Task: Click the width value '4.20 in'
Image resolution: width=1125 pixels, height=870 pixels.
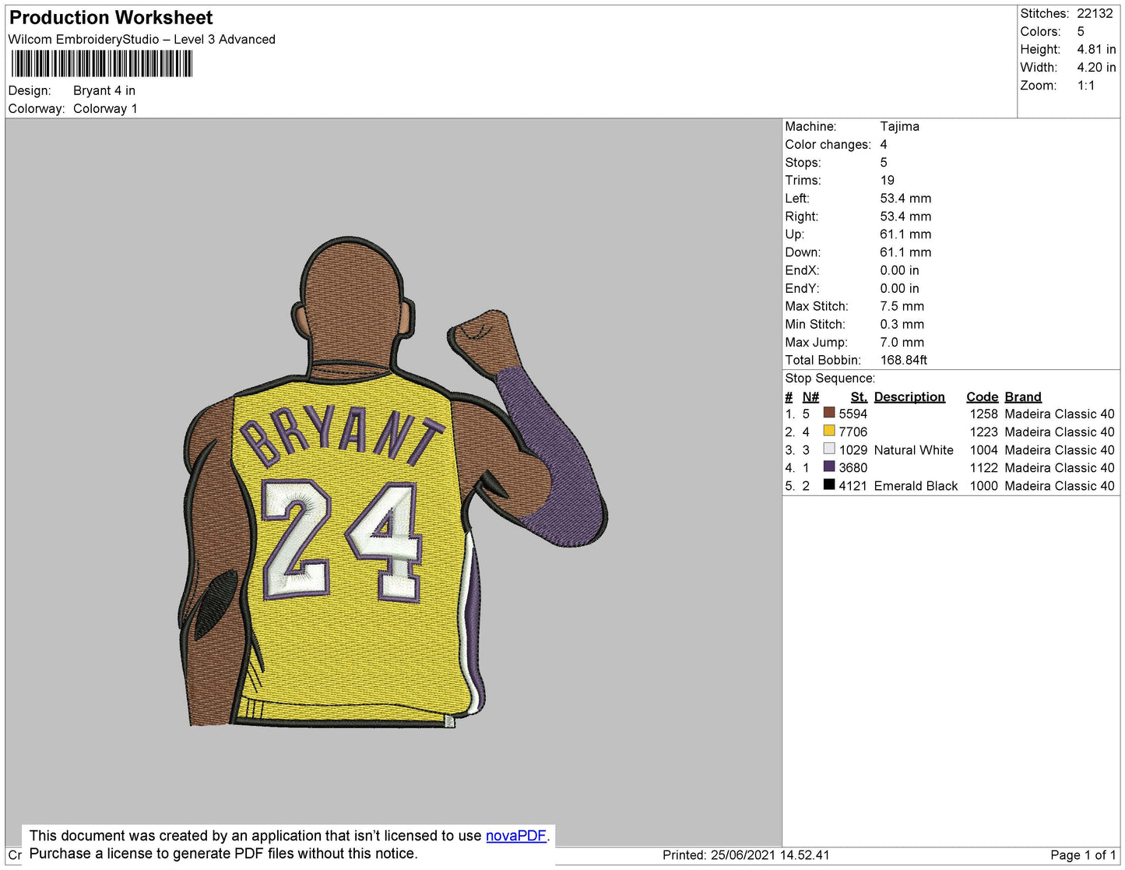Action: [1096, 68]
